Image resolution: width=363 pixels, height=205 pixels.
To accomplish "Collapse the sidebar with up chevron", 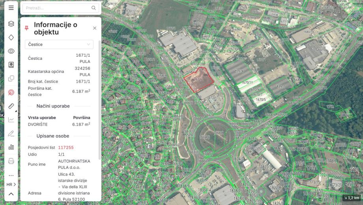I will click(x=11, y=194).
